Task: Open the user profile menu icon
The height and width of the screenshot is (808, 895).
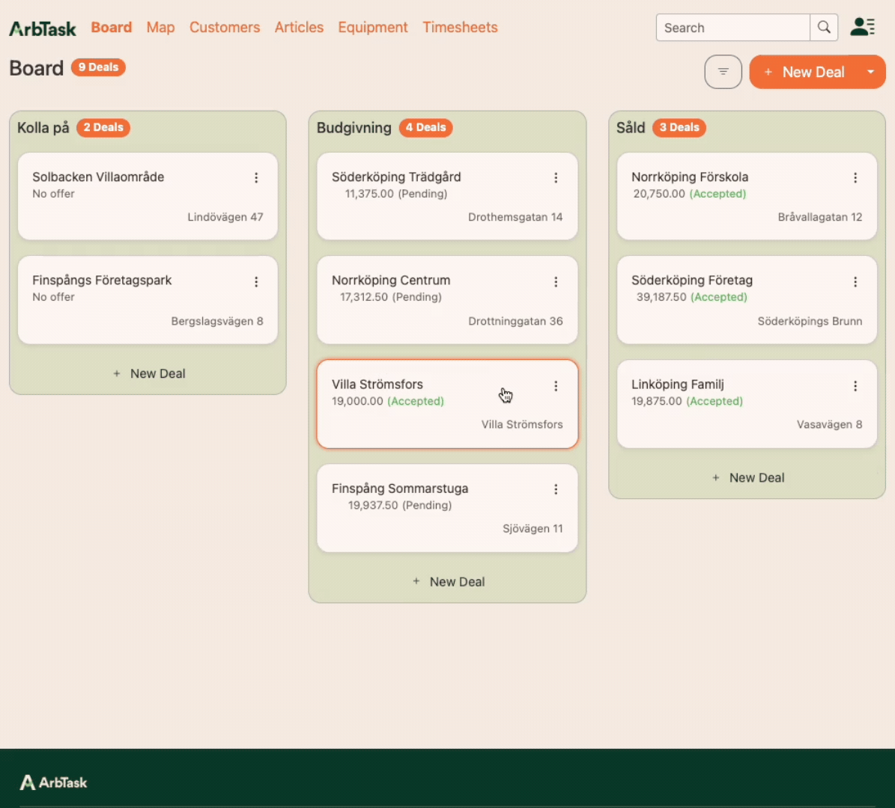Action: tap(863, 27)
